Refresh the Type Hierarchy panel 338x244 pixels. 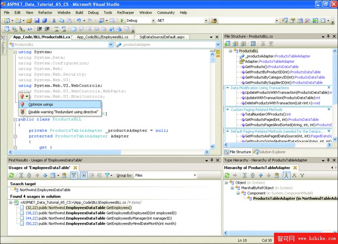(227, 175)
